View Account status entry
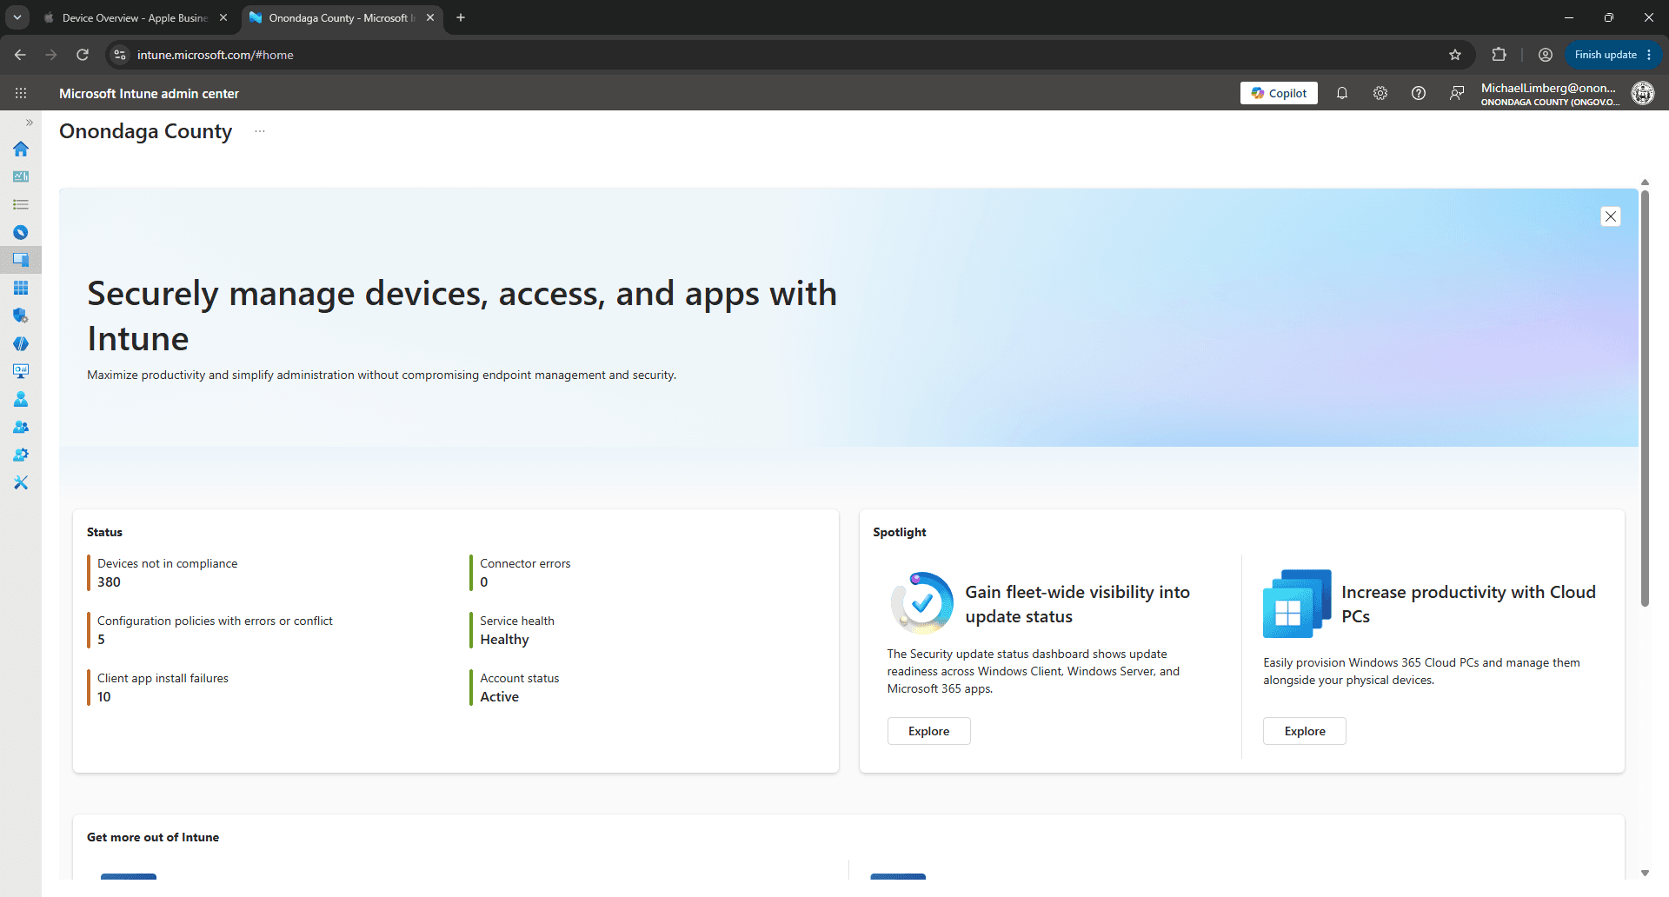Viewport: 1669px width, 897px height. point(519,688)
